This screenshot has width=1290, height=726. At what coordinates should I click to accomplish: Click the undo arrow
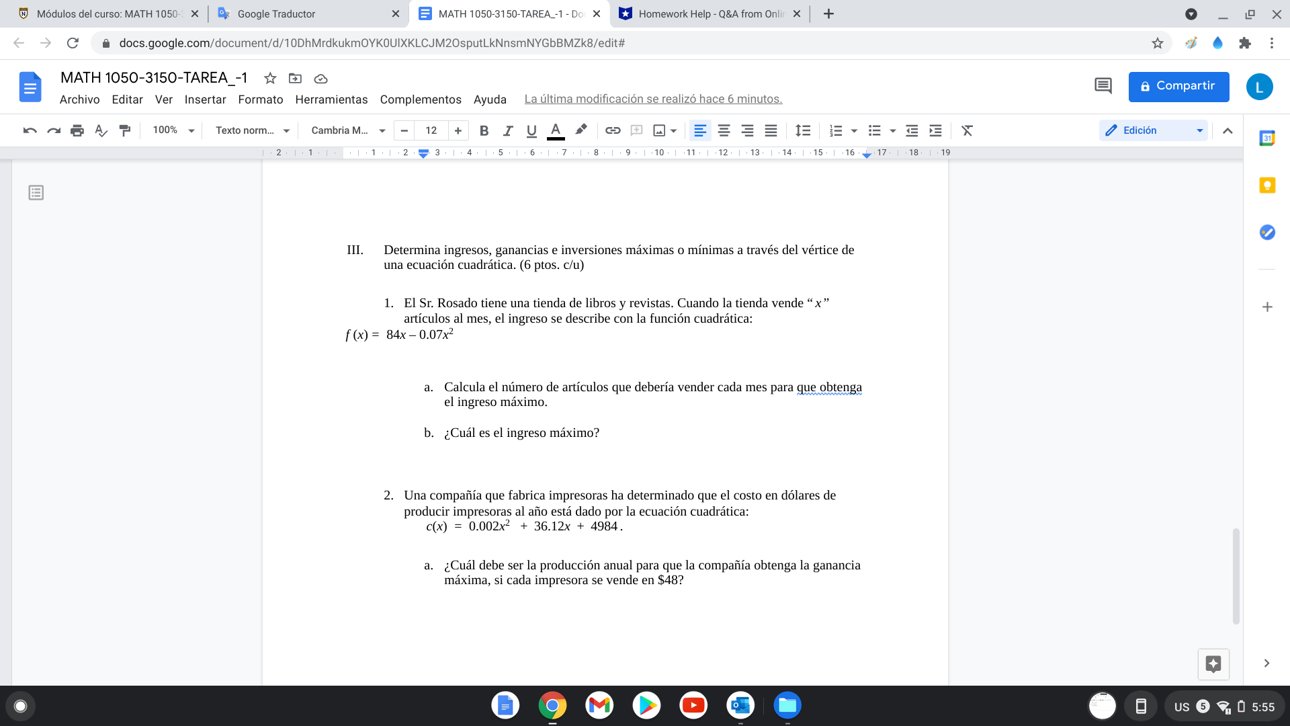[x=30, y=130]
